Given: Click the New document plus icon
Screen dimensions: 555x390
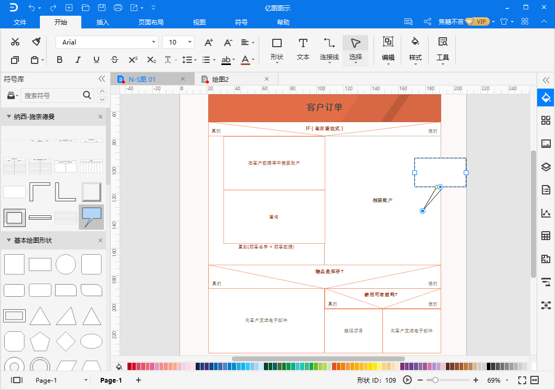Looking at the screenshot, I should click(x=69, y=7).
